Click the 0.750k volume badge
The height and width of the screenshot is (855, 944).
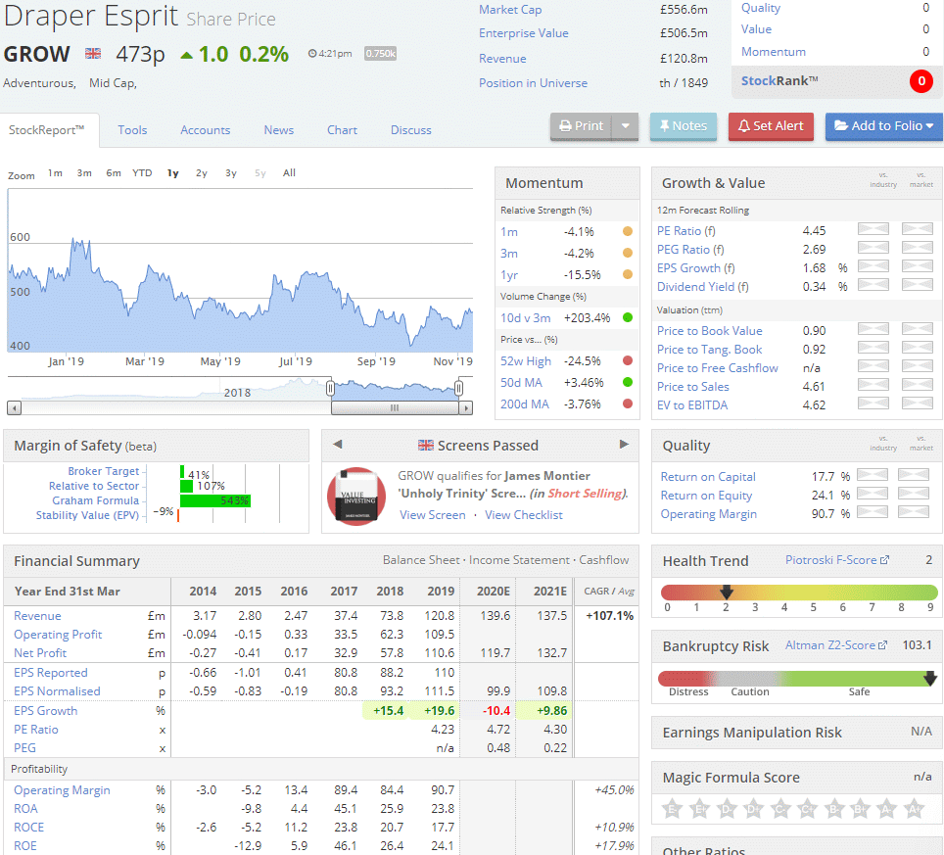[x=381, y=54]
